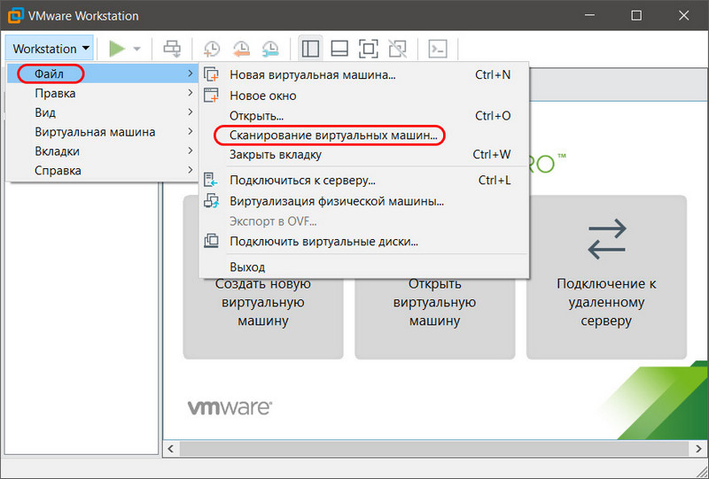Toggle the thumbnail bar view icon

[339, 49]
